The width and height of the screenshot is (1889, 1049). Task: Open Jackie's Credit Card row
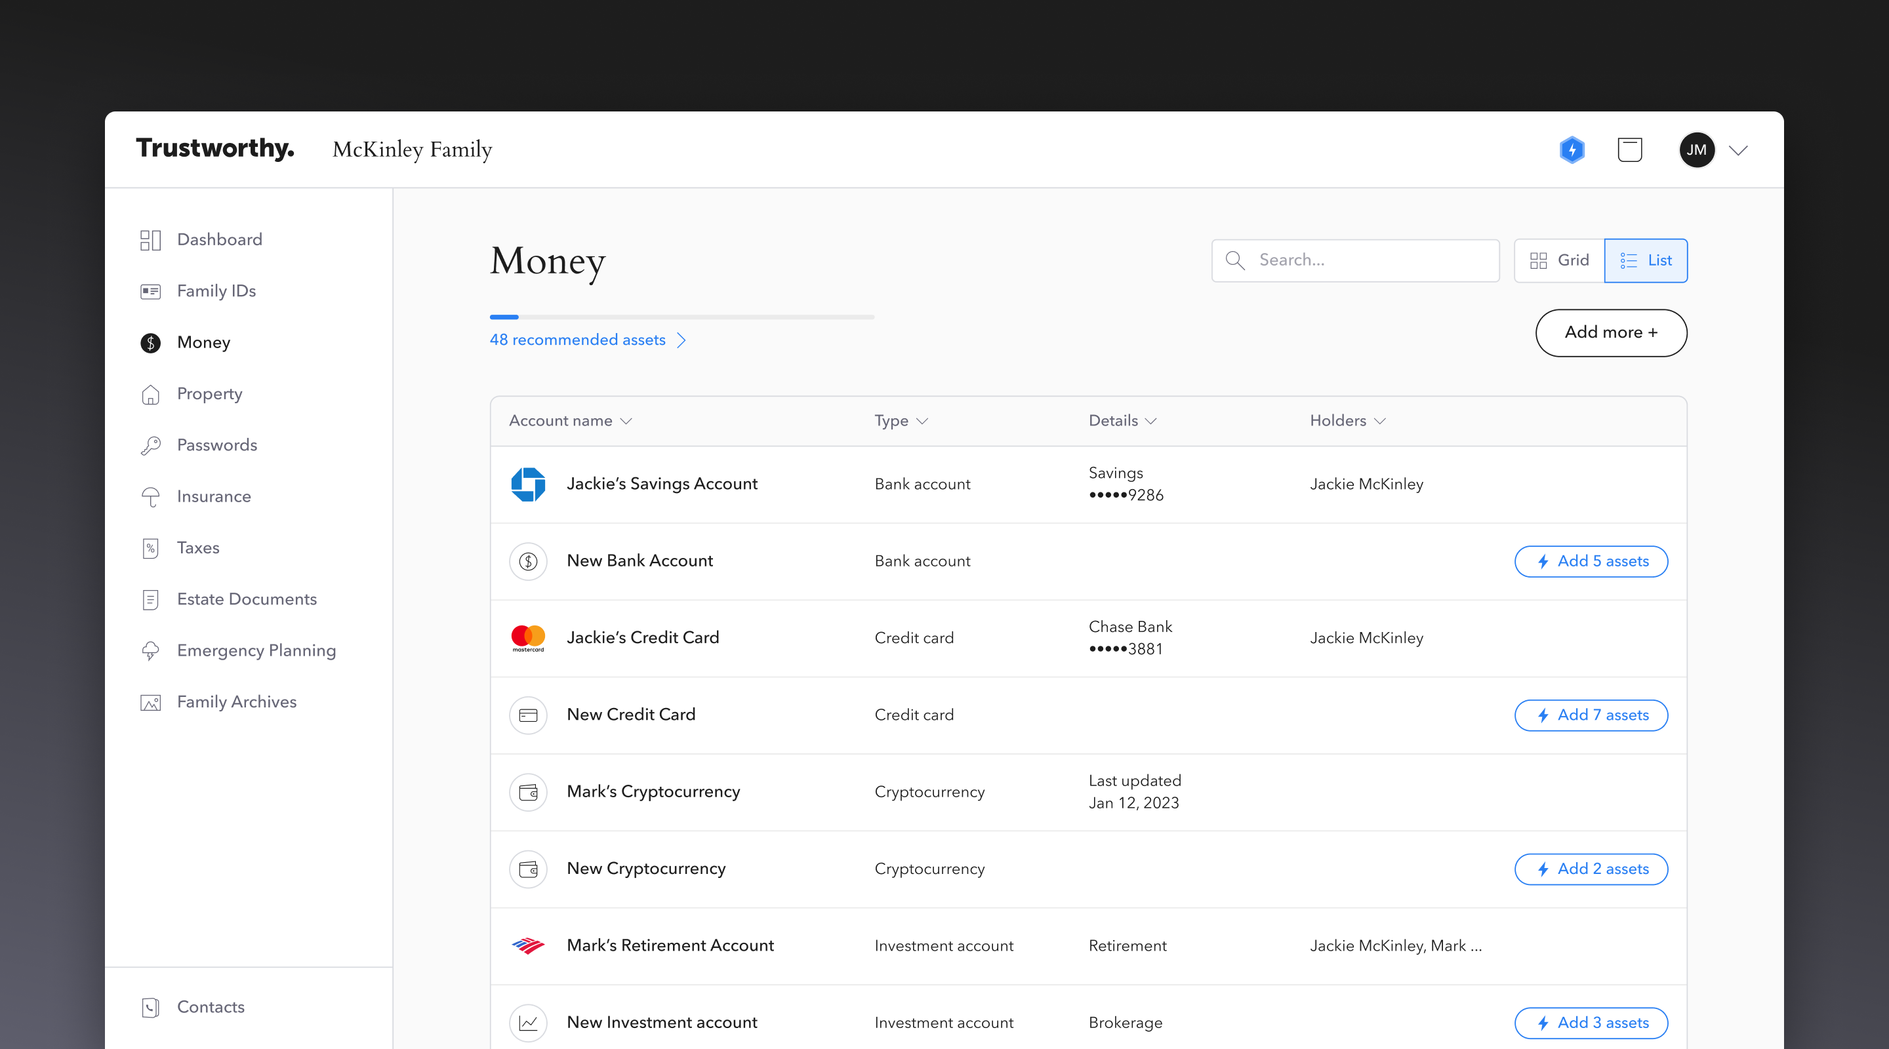click(1088, 638)
